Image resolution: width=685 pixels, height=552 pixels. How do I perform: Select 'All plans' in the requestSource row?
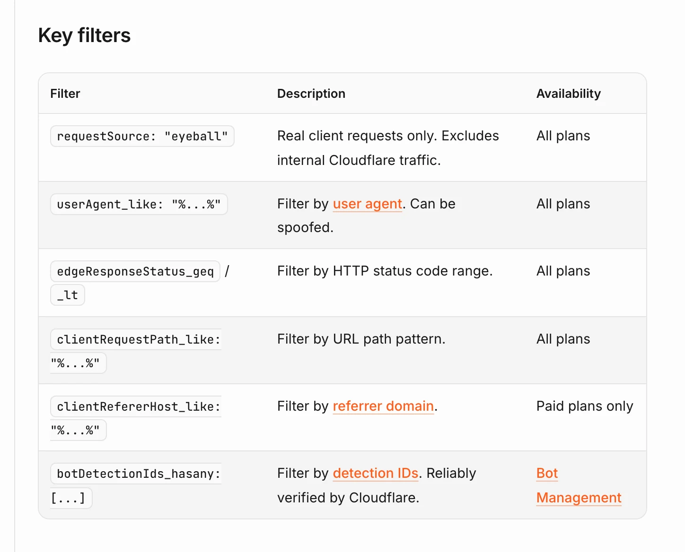(x=563, y=136)
